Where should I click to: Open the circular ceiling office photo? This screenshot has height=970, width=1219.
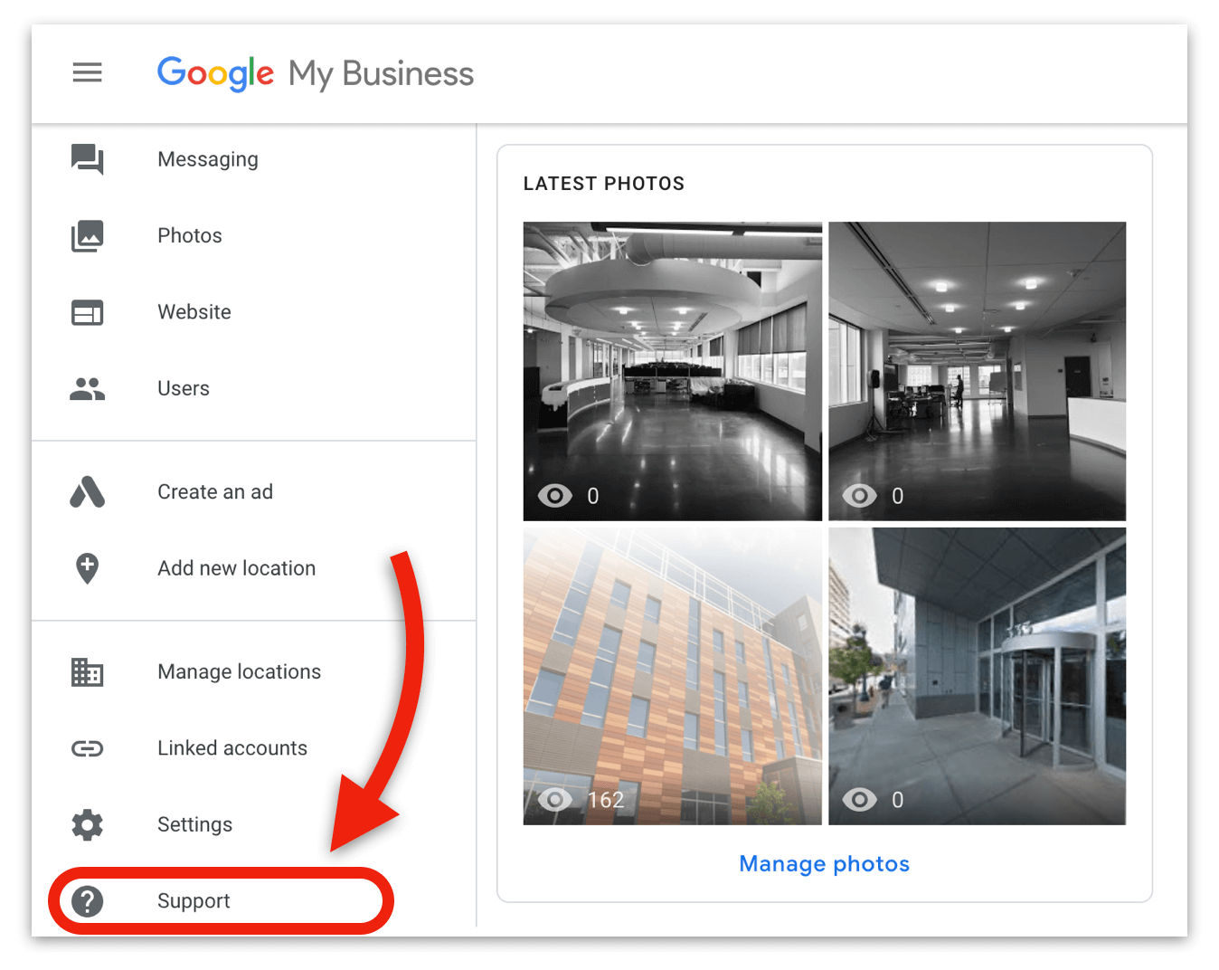tap(673, 371)
